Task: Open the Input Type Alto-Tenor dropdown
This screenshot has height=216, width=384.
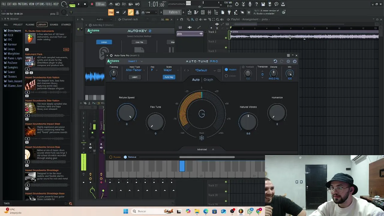Action: pyautogui.click(x=135, y=70)
